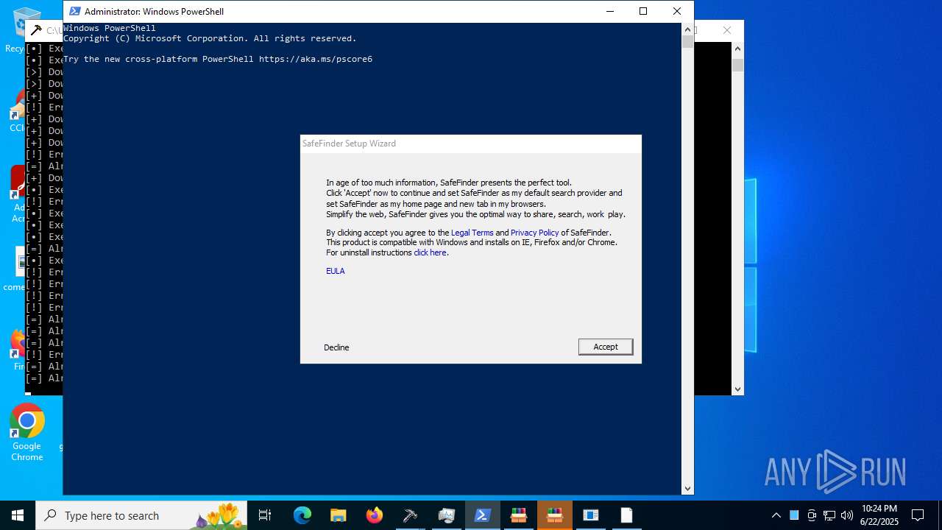The image size is (942, 530).
Task: Click the blue square tray icon
Action: tap(794, 515)
